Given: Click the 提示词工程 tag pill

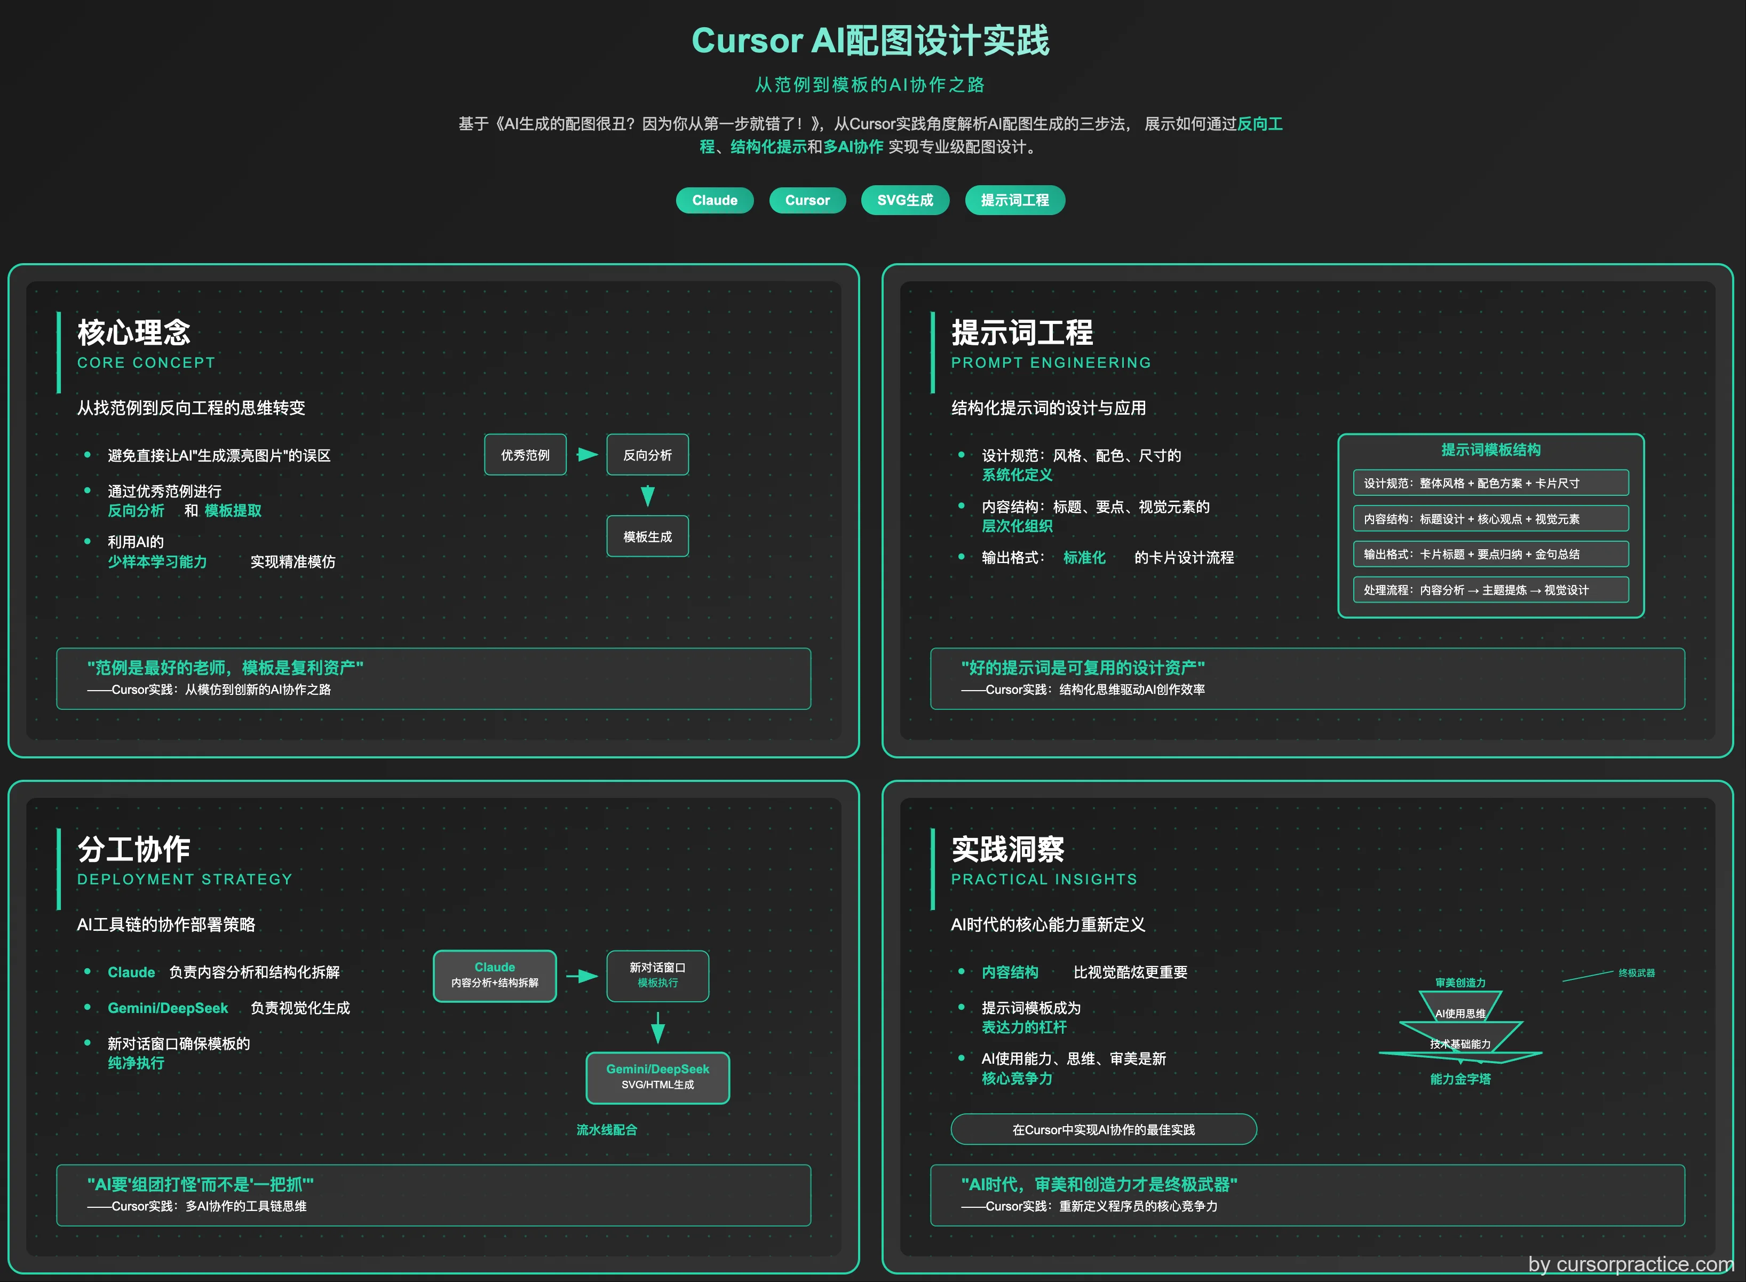Looking at the screenshot, I should [x=1014, y=200].
